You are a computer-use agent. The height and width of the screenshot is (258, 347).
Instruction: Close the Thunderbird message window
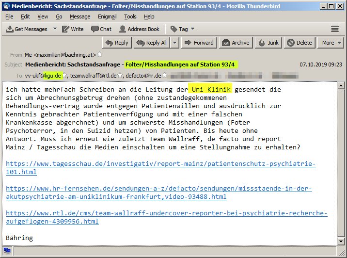tap(340, 6)
